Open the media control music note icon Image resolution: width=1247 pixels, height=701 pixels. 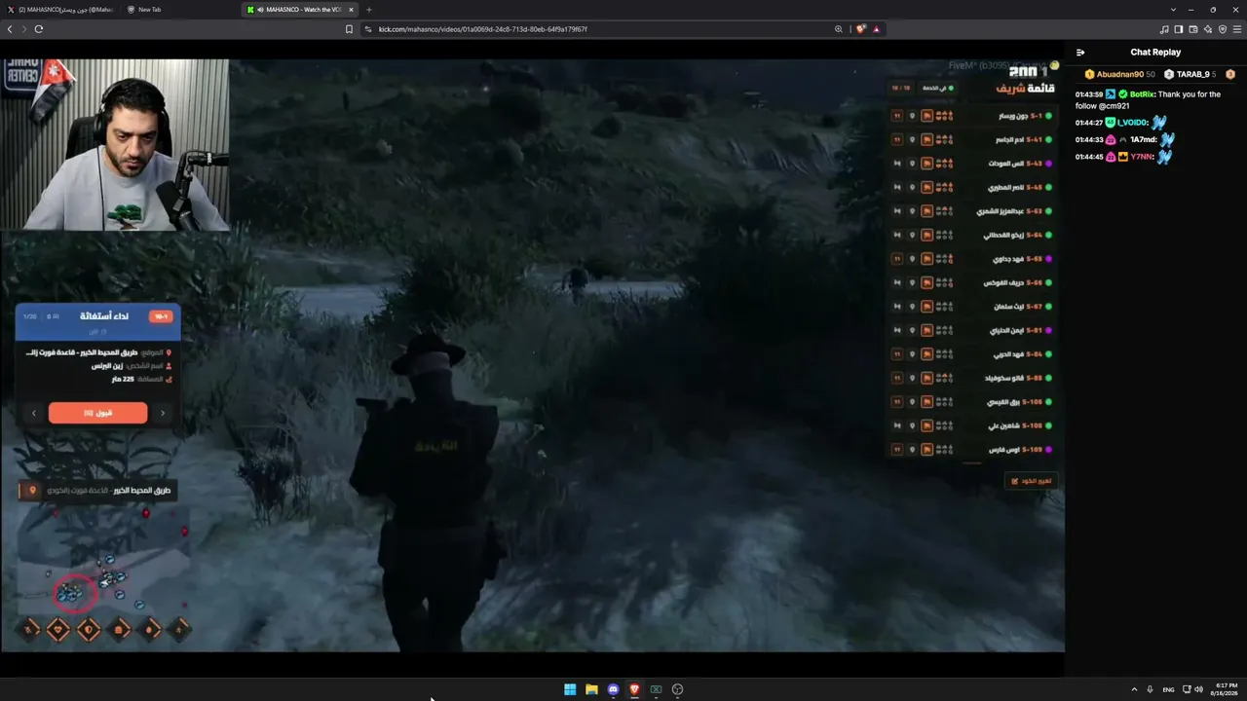coord(1164,29)
